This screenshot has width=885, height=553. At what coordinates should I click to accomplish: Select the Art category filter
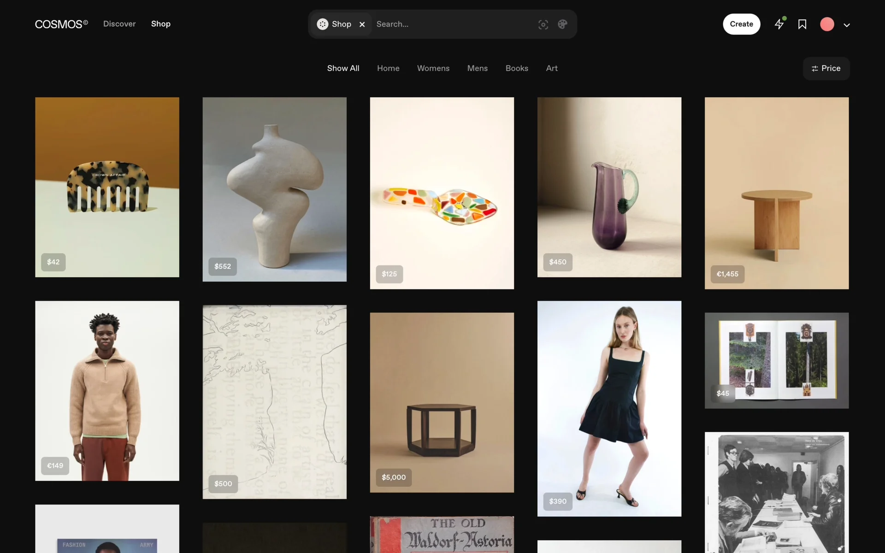click(x=552, y=68)
